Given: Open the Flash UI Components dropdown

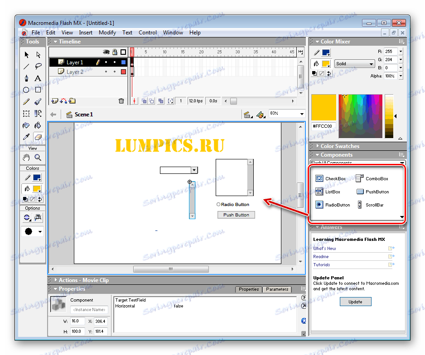Looking at the screenshot, I should 357,163.
